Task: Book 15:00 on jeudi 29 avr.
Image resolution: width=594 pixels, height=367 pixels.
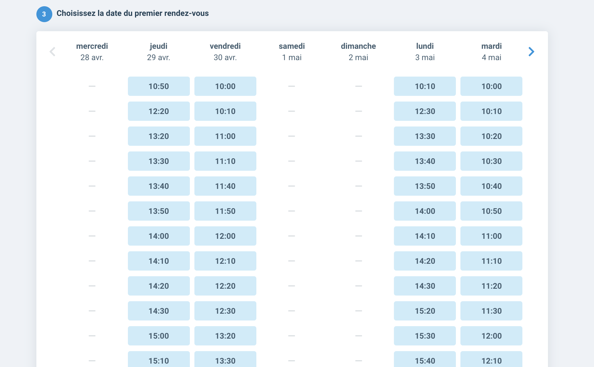Action: (x=159, y=336)
